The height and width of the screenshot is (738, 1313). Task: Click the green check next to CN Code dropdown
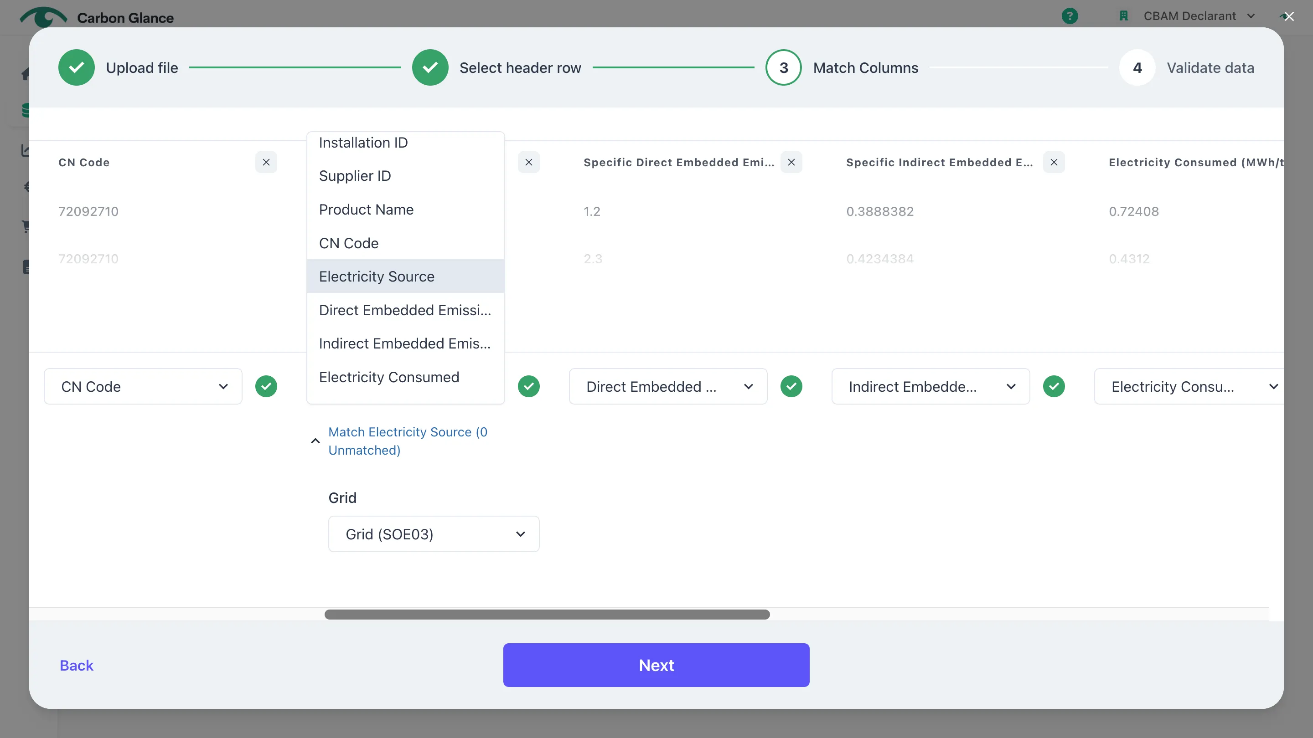click(x=266, y=386)
